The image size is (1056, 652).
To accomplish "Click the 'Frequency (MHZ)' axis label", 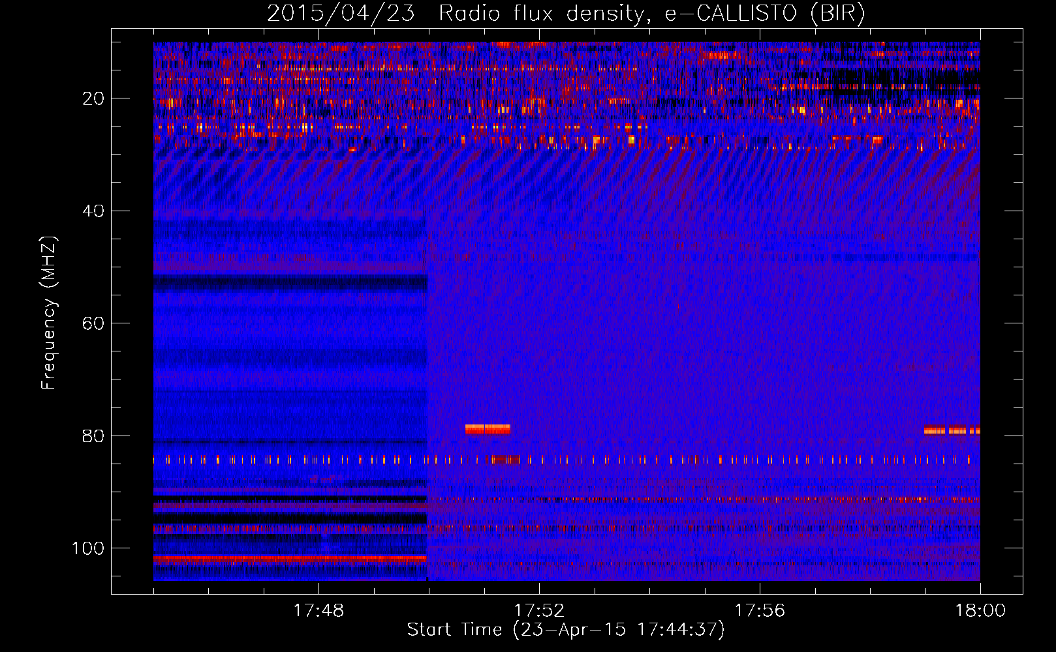I will click(49, 313).
